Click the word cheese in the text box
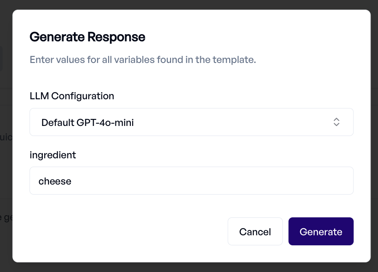The height and width of the screenshot is (272, 378). coord(55,181)
